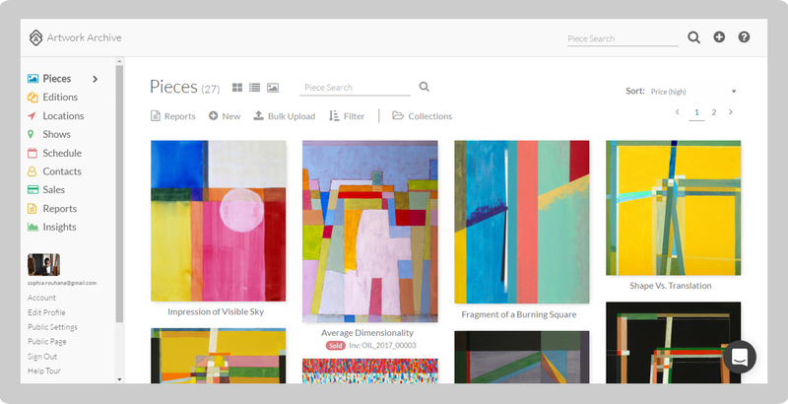This screenshot has height=404, width=788.
Task: Switch to grid view layout icon
Action: pyautogui.click(x=237, y=88)
